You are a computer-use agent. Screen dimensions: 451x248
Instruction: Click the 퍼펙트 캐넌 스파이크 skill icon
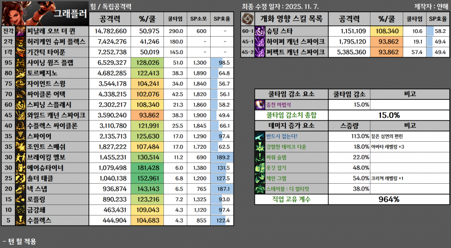point(260,52)
